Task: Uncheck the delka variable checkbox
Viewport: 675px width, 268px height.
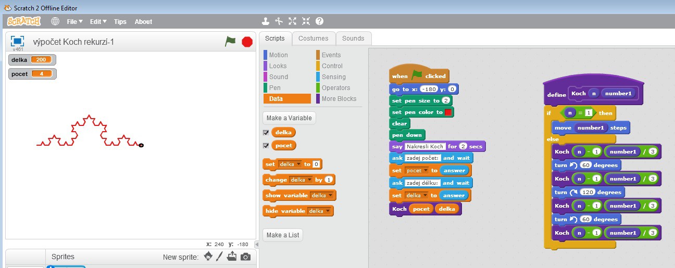Action: pyautogui.click(x=266, y=132)
